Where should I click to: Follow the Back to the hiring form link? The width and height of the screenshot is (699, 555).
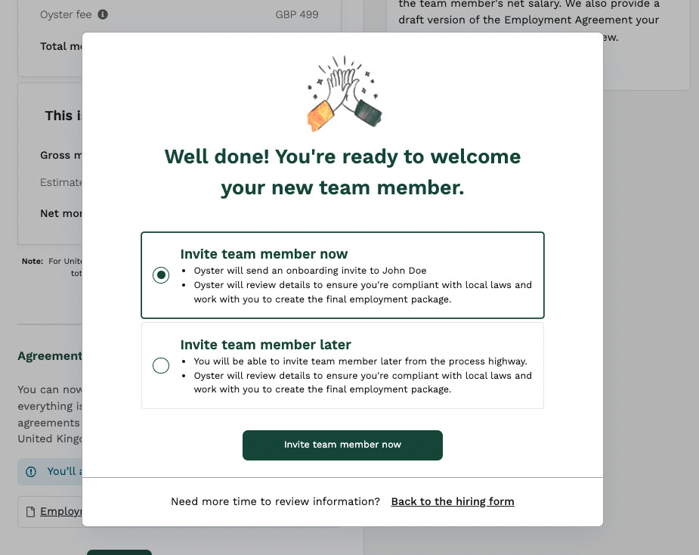pyautogui.click(x=452, y=501)
